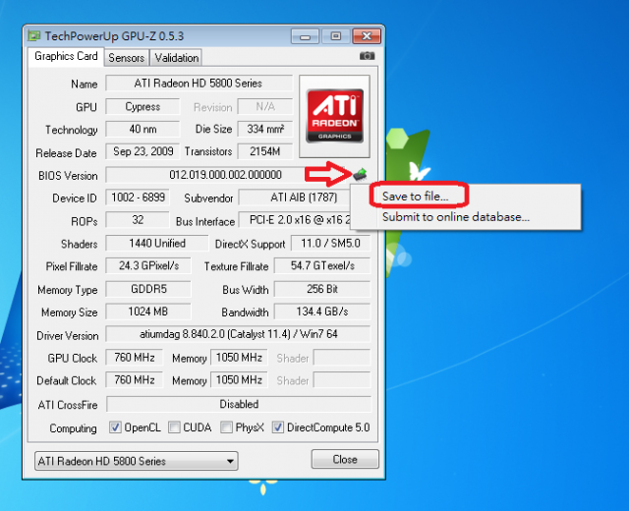Click the BIOS Version value 012.019.000.002.000000
The image size is (629, 511).
(225, 175)
